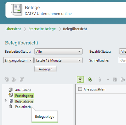Click the Alle auswählen label text
This screenshot has width=126, height=125.
pos(94,89)
